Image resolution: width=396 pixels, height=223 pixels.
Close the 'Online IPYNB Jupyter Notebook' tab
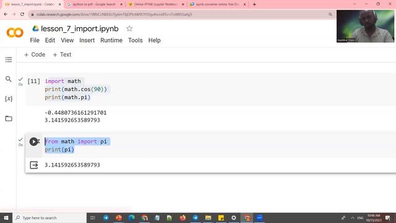pos(183,4)
